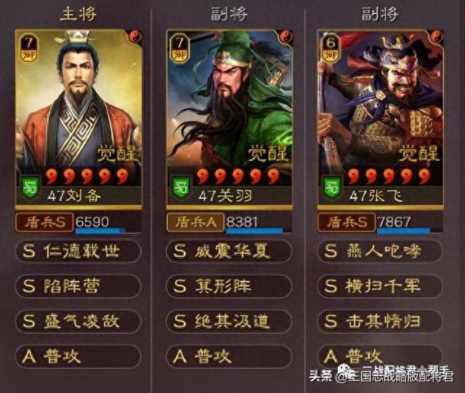The height and width of the screenshot is (393, 465).
Task: Select Guan Yu's 盾兵A troop type tag
Action: point(195,222)
